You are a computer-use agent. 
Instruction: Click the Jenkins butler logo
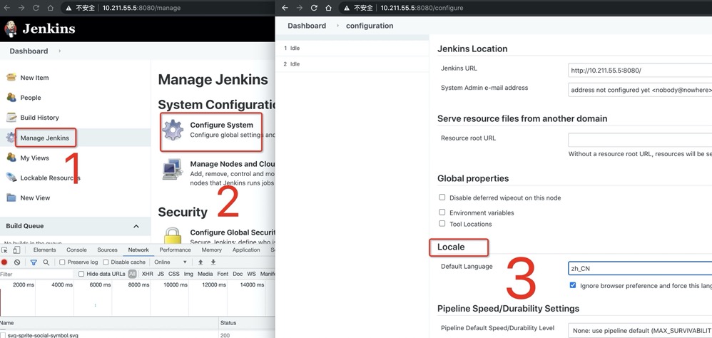tap(11, 29)
